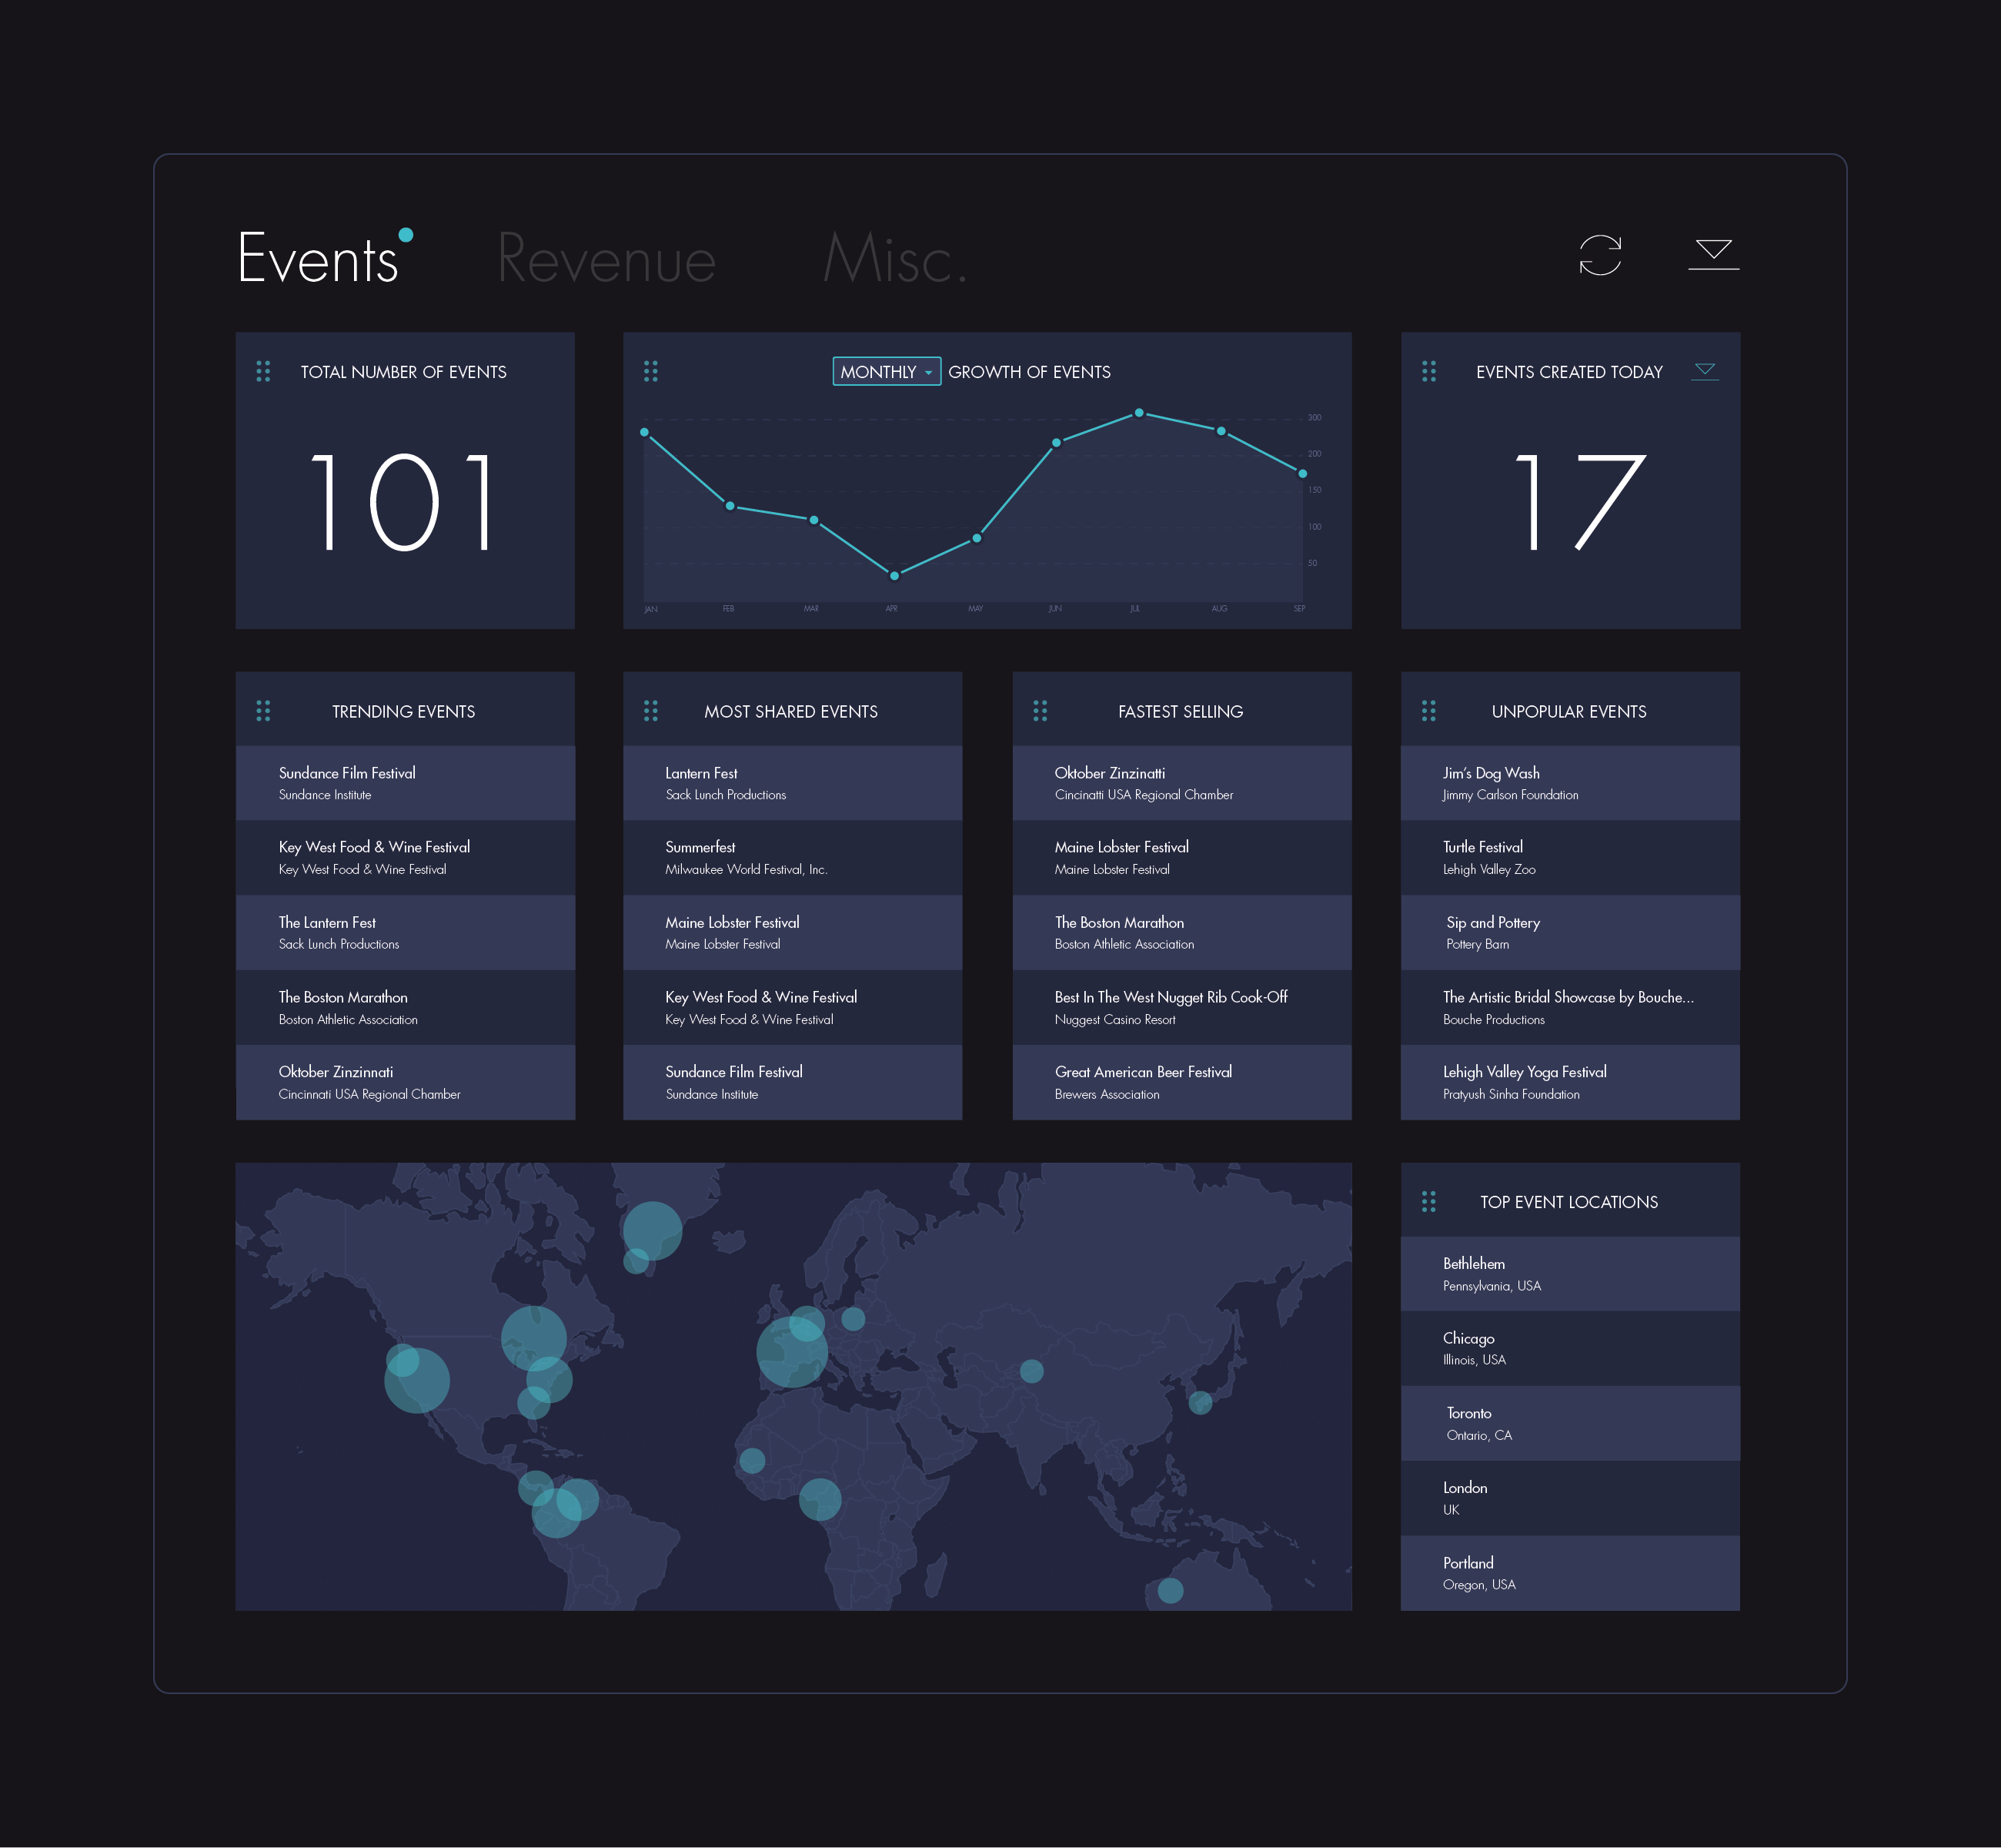Viewport: 2001px width, 1848px height.
Task: Click the refresh icon in the top right
Action: pos(1600,256)
